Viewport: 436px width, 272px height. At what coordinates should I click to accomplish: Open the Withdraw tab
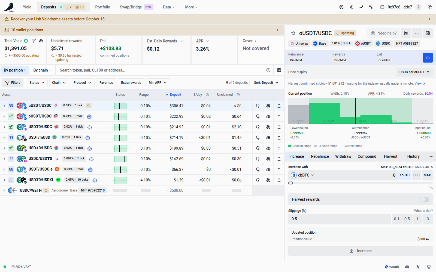(343, 156)
